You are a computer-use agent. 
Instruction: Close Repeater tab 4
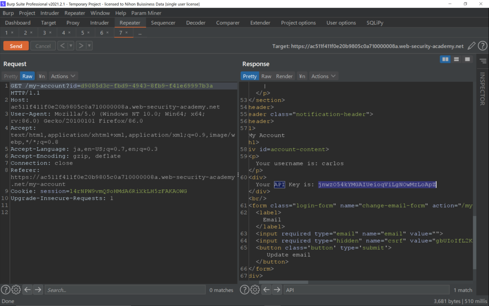pos(69,33)
